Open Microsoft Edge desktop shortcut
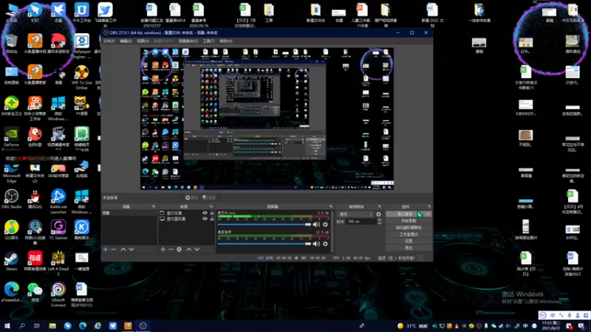Screen dimensions: 591x332 pyautogui.click(x=11, y=173)
